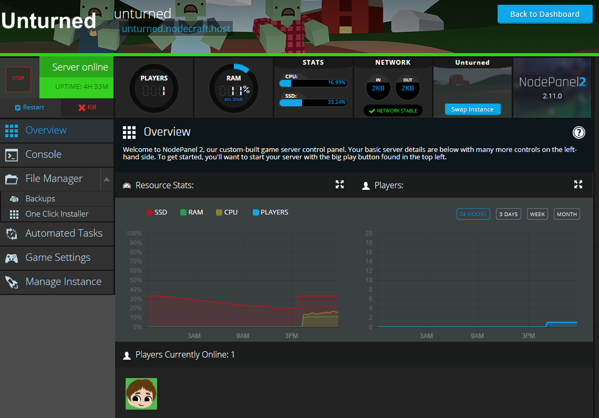Click the red STOP server button
Image resolution: width=599 pixels, height=418 pixels.
pyautogui.click(x=18, y=78)
